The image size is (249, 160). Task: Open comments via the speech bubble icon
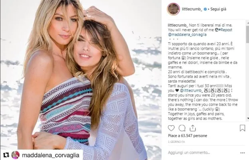(x=182, y=128)
